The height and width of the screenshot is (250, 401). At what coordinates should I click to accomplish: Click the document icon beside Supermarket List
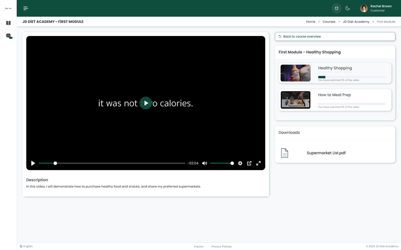click(284, 153)
